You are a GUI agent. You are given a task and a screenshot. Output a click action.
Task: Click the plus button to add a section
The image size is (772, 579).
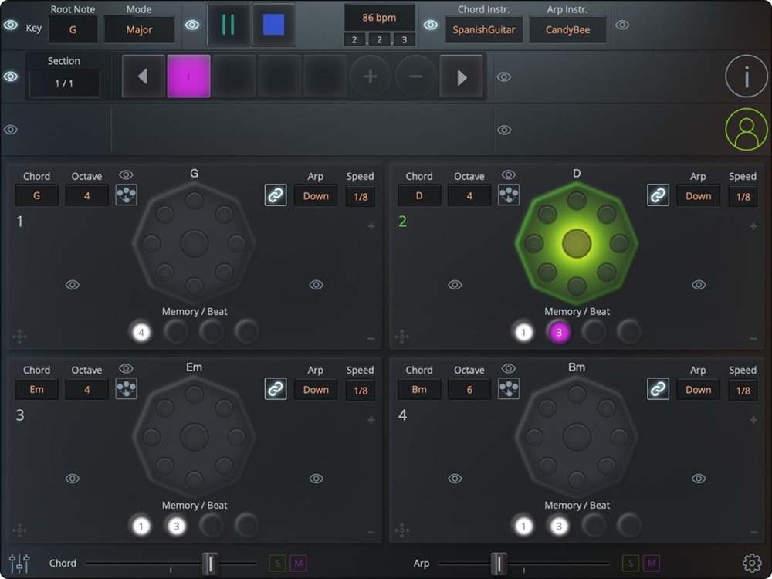point(370,76)
